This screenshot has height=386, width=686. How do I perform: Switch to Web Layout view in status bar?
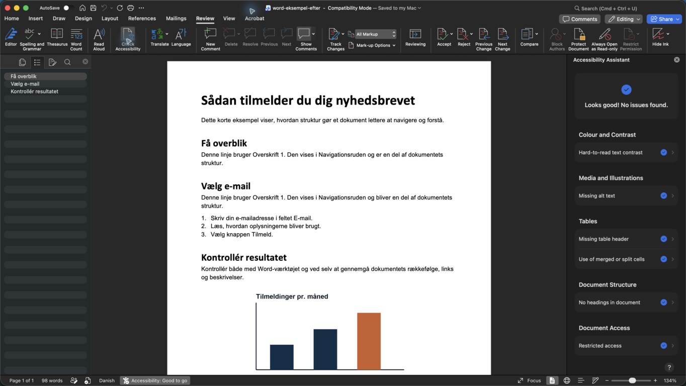(x=567, y=380)
